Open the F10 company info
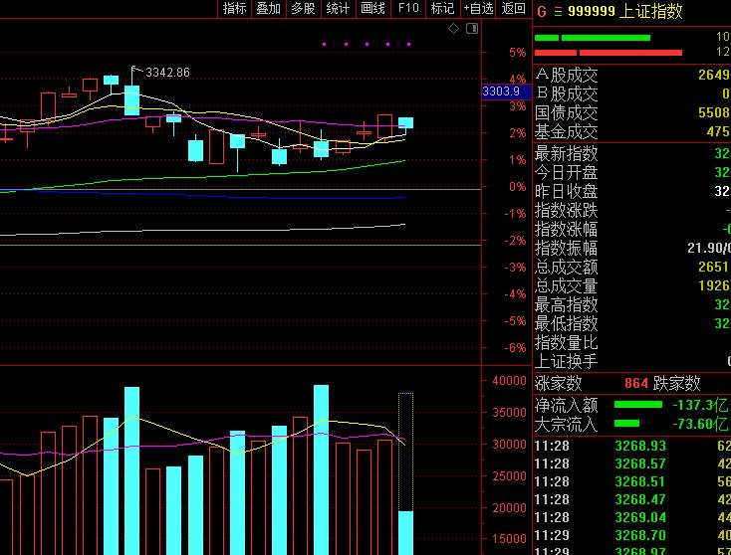Screen dimensions: 731x555 click(x=408, y=8)
